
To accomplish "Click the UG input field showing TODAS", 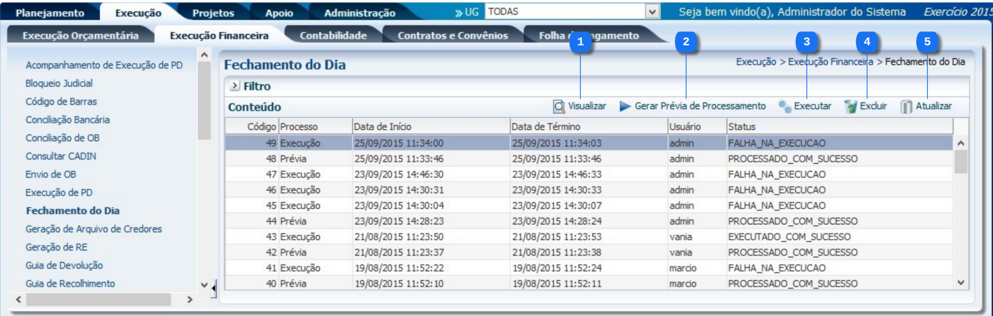I will tap(564, 11).
